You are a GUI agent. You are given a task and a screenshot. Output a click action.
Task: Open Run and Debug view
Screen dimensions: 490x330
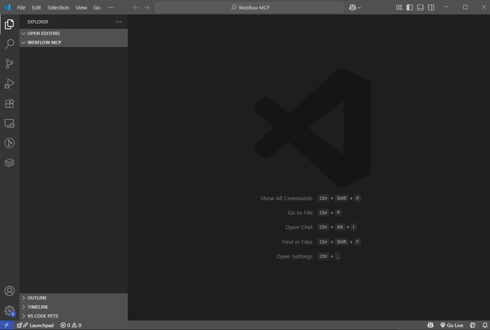point(9,84)
